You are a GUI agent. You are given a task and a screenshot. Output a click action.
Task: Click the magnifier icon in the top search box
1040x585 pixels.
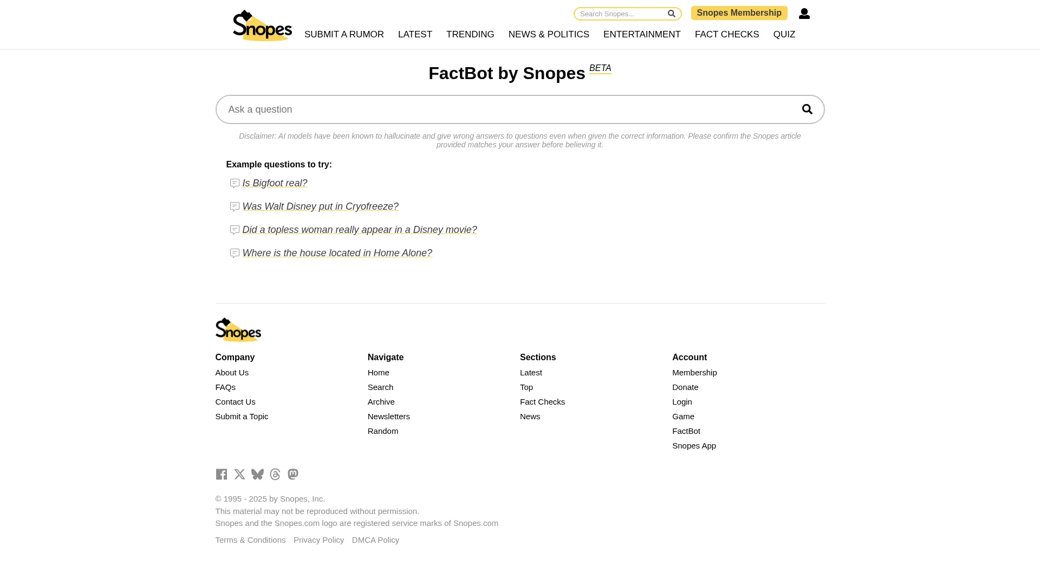click(671, 14)
